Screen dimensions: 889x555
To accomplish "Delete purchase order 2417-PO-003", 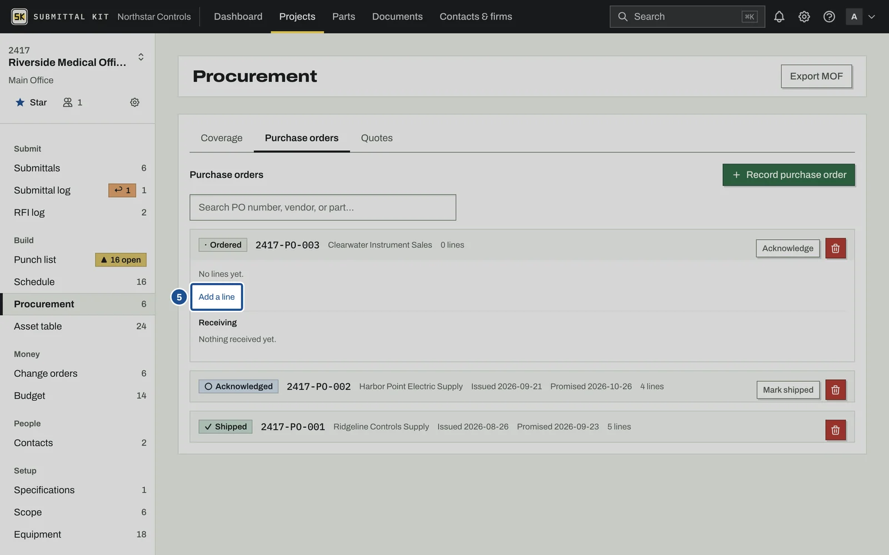I will pyautogui.click(x=835, y=248).
